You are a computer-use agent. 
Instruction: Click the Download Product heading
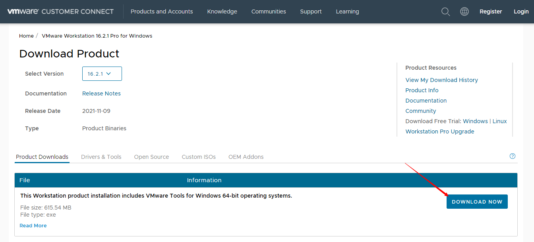[69, 54]
